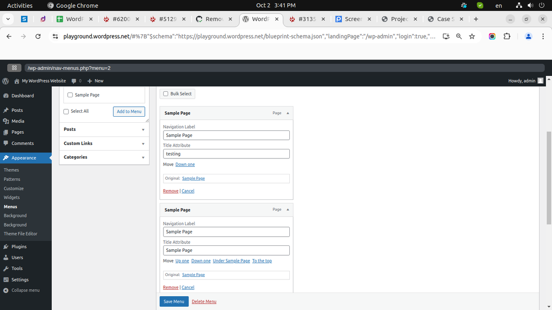Expand the Posts accordion section
The image size is (552, 310).
[104, 129]
